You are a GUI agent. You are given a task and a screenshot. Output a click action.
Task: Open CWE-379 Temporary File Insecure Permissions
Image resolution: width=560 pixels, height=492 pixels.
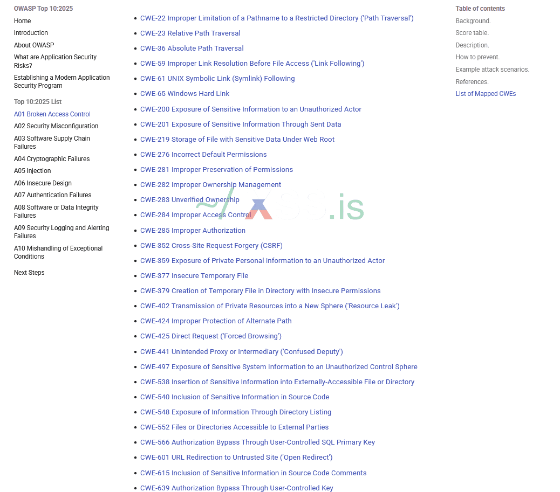click(x=261, y=291)
